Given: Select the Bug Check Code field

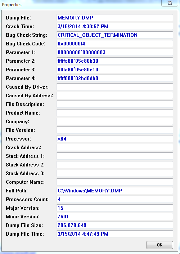Looking at the screenshot, I should tap(115, 44).
